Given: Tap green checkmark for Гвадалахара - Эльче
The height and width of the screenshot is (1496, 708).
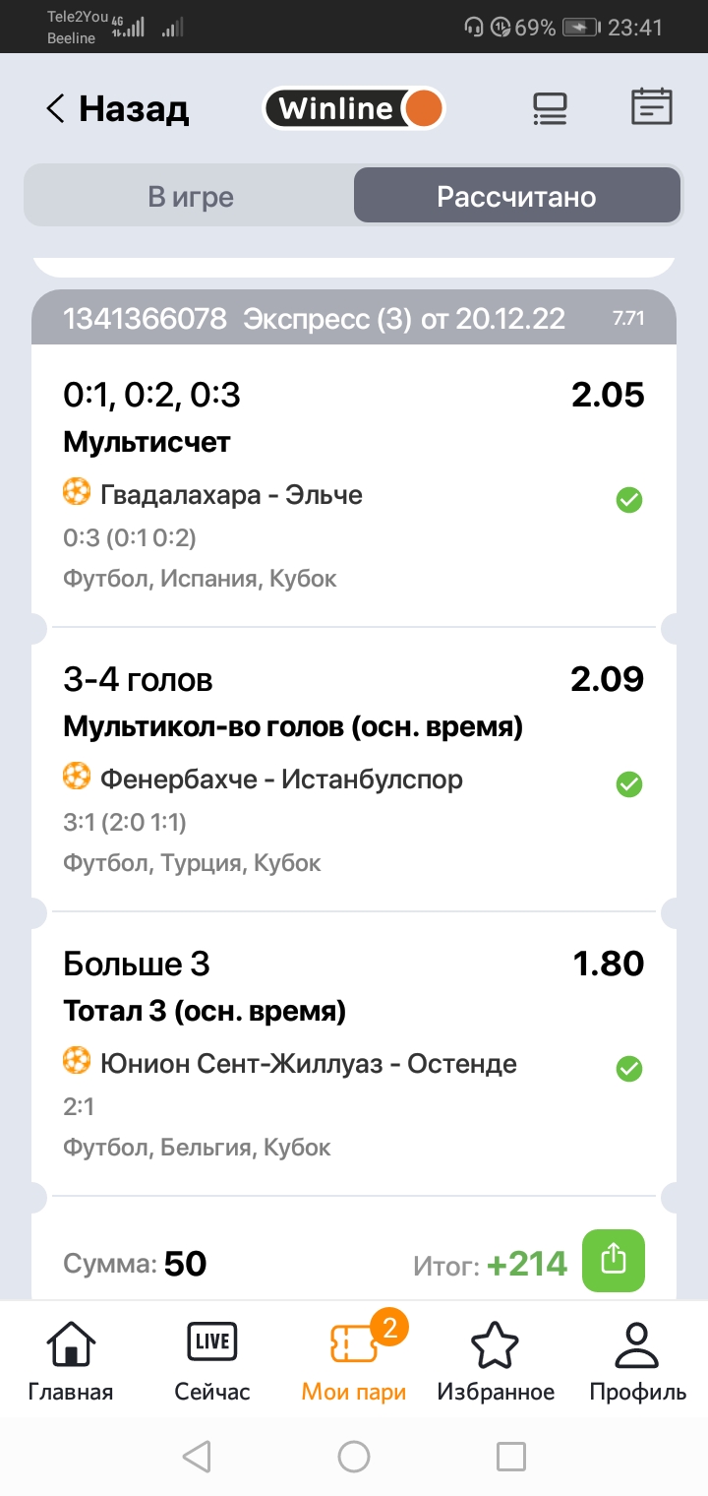Looking at the screenshot, I should 629,500.
